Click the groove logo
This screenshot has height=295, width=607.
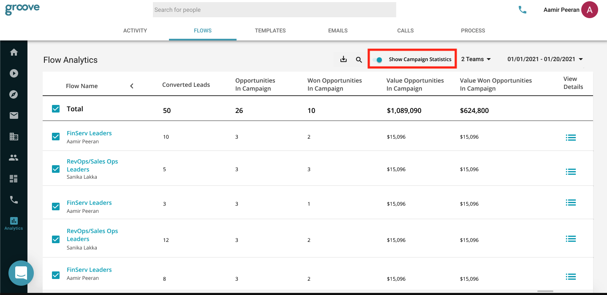(22, 9)
